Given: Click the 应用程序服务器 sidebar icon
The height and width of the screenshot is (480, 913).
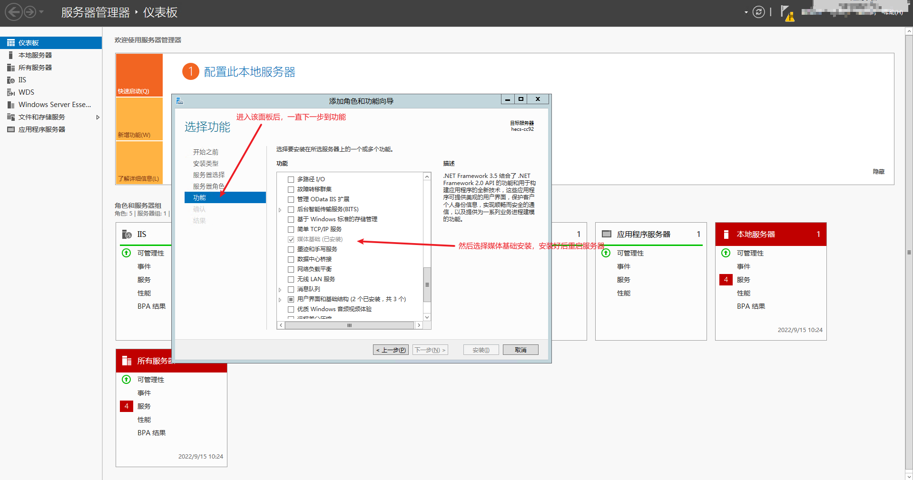Looking at the screenshot, I should point(11,129).
